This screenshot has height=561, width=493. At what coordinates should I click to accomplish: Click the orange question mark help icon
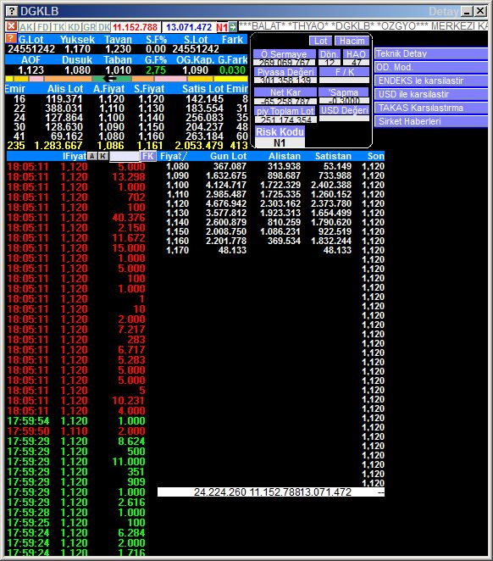coord(11,39)
